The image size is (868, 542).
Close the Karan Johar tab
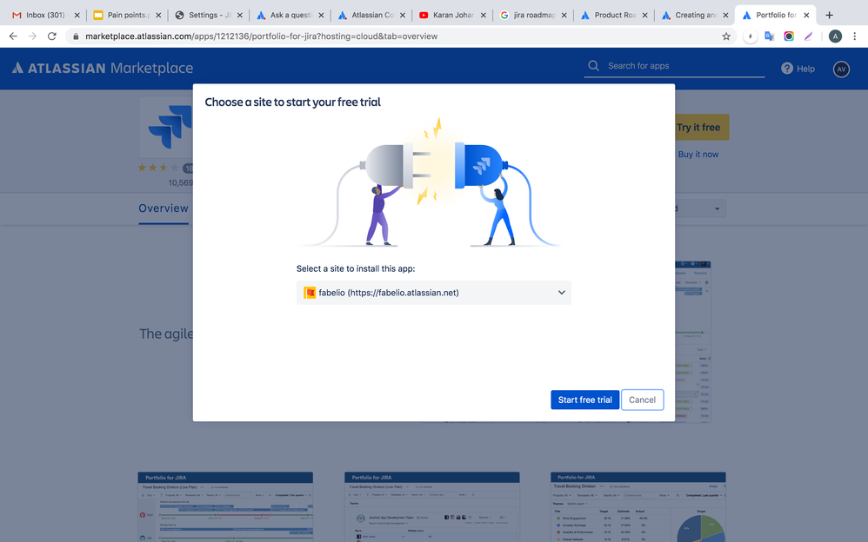(484, 15)
